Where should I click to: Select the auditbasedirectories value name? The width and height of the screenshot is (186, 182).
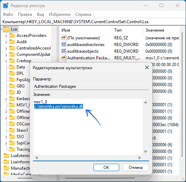pyautogui.click(x=86, y=45)
